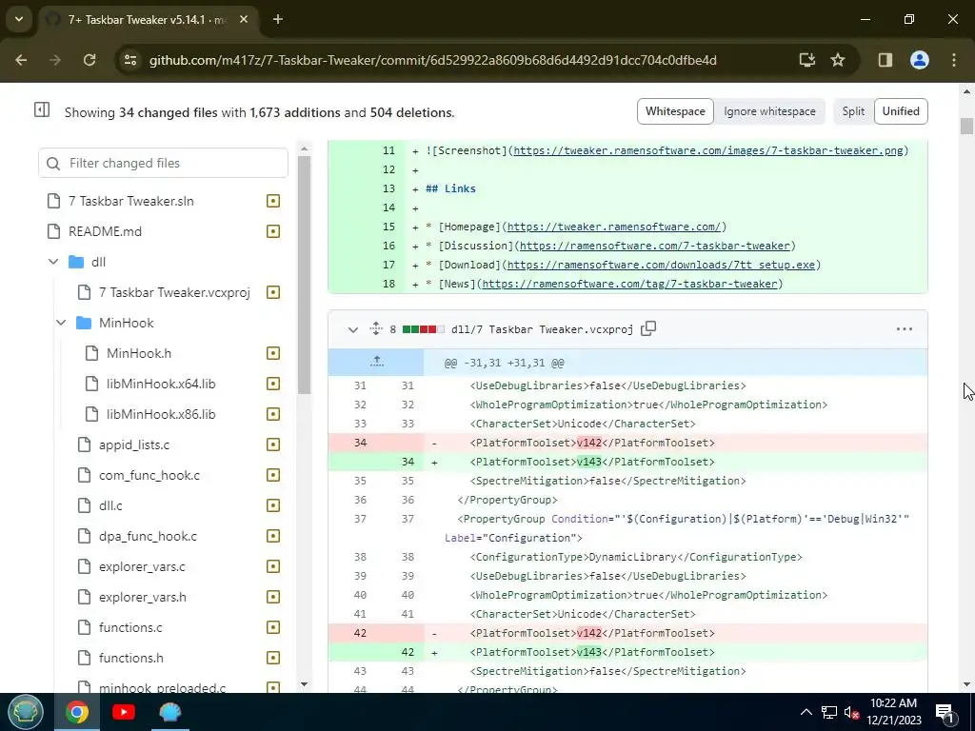Click the modified marker beside functions.c
Viewport: 975px width, 731px height.
(x=273, y=627)
